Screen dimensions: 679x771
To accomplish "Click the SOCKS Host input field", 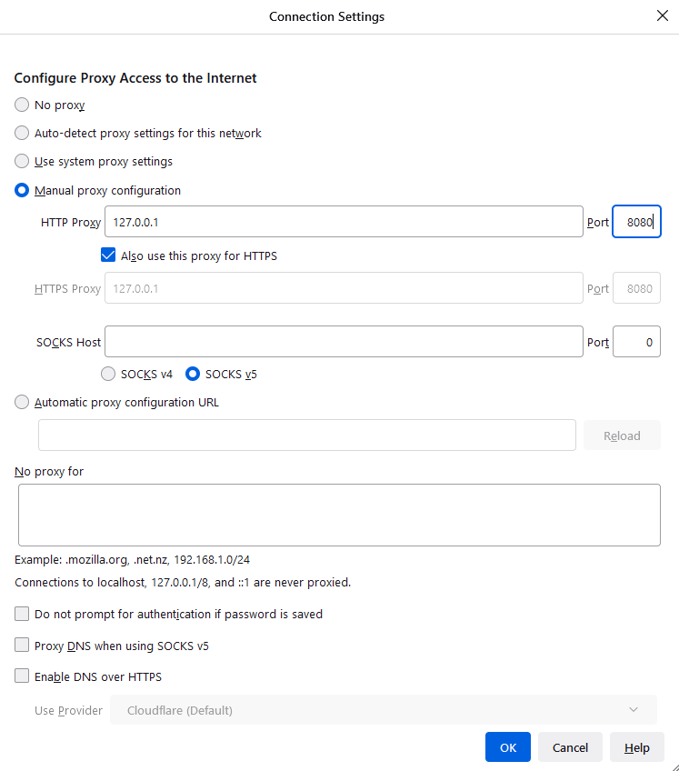I will point(344,342).
